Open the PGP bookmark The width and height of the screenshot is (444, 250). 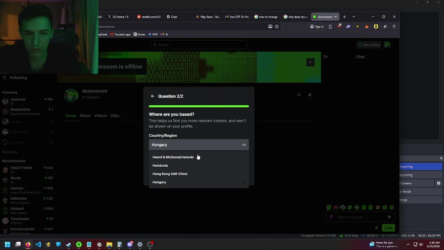click(153, 34)
